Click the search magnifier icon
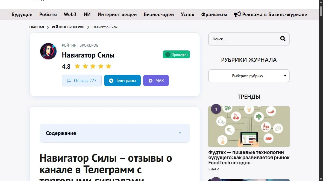 point(283,39)
